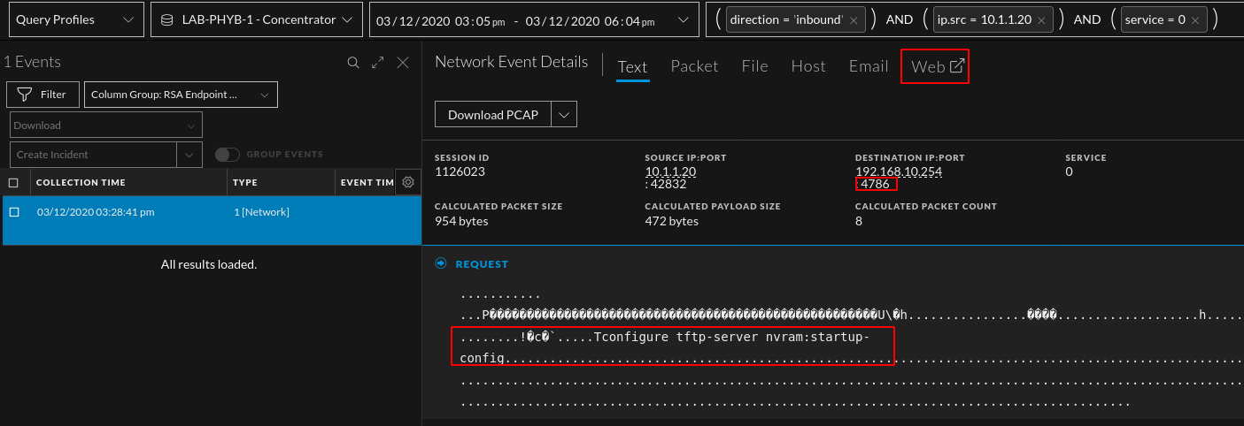Collapse the REQUEST section arrow
1244x426 pixels.
pos(440,263)
